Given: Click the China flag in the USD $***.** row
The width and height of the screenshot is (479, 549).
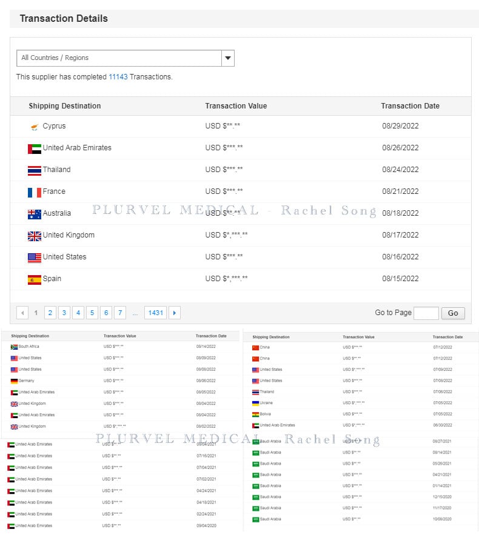Looking at the screenshot, I should pyautogui.click(x=255, y=348).
